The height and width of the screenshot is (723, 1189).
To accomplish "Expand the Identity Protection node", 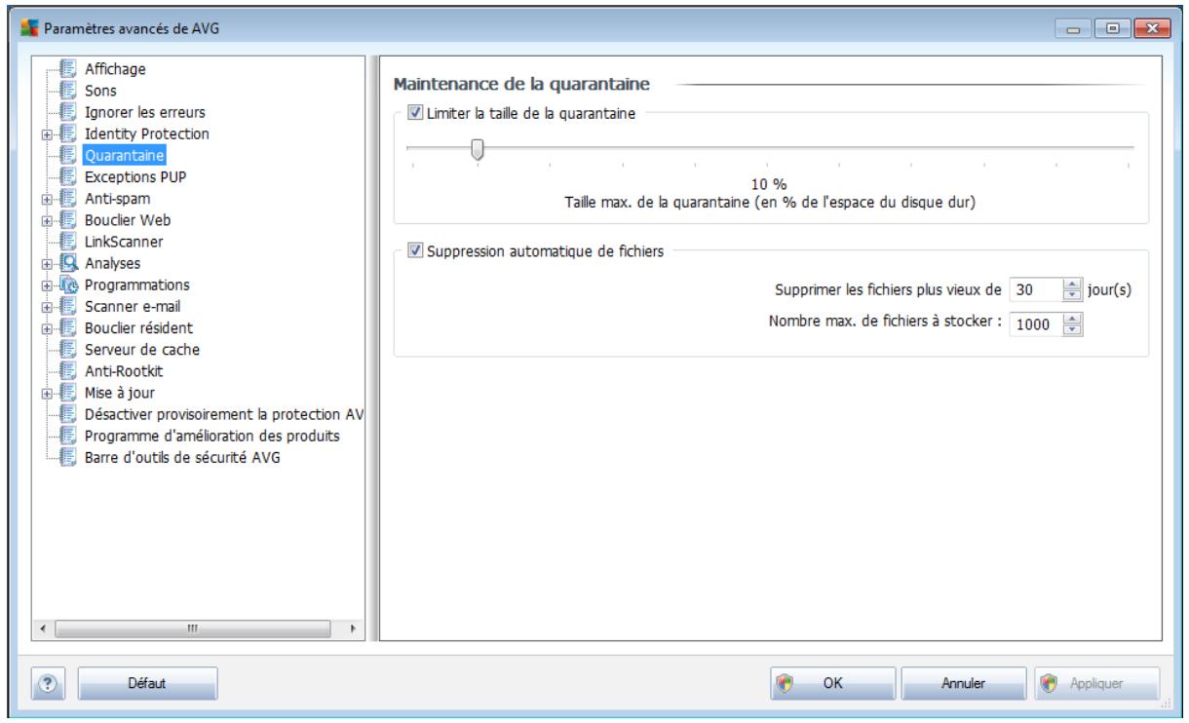I will pos(47,133).
